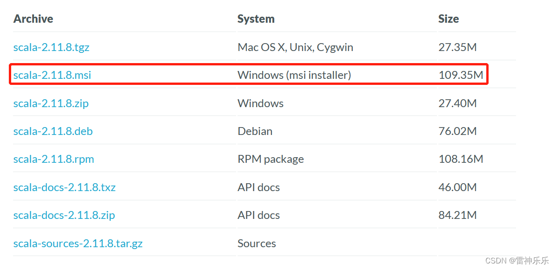Click the Size column header
This screenshot has height=269, width=556.
pos(449,19)
